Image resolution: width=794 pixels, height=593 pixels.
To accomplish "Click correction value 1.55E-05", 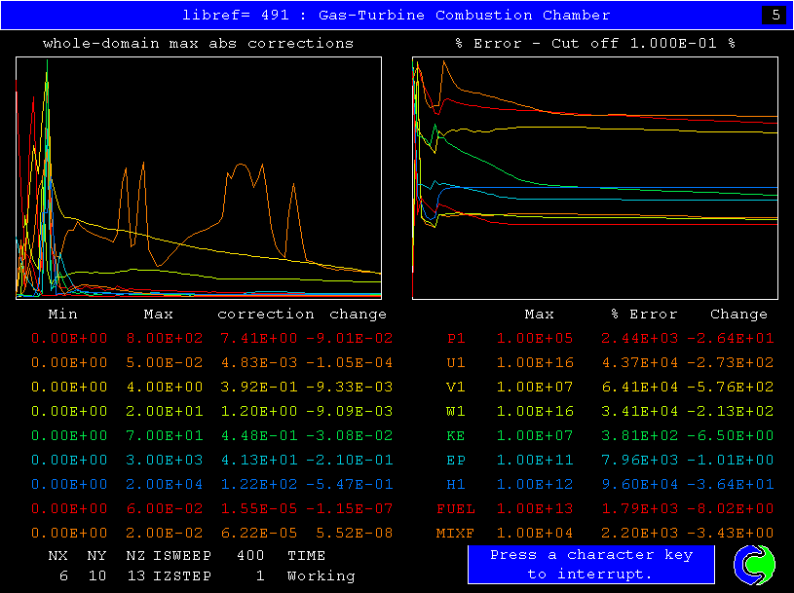I will tap(259, 508).
